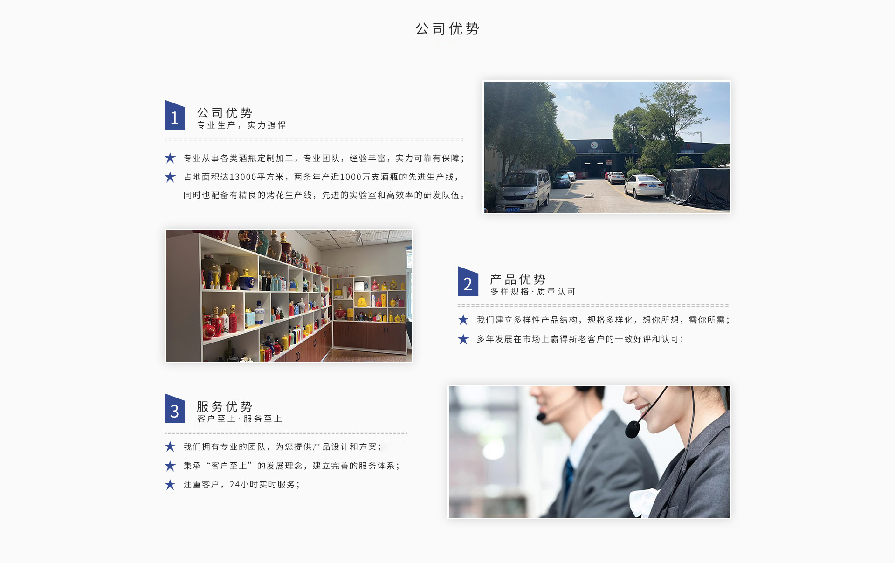Click the star beside 占地面积达13000平方米
This screenshot has width=895, height=563.
pyautogui.click(x=170, y=177)
